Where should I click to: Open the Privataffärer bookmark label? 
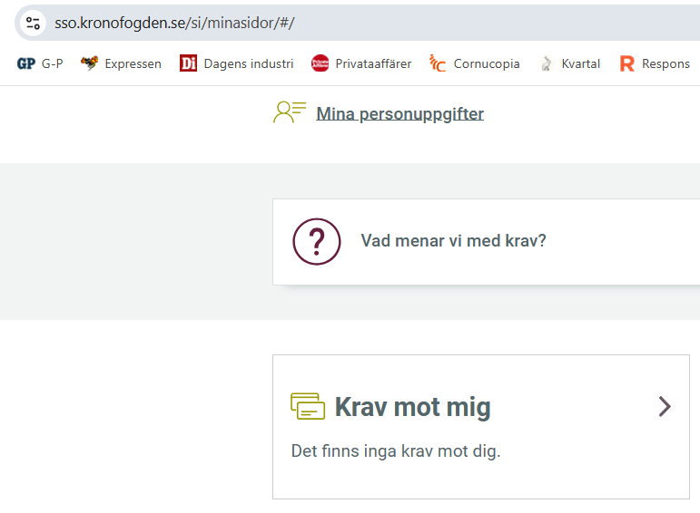[x=373, y=63]
